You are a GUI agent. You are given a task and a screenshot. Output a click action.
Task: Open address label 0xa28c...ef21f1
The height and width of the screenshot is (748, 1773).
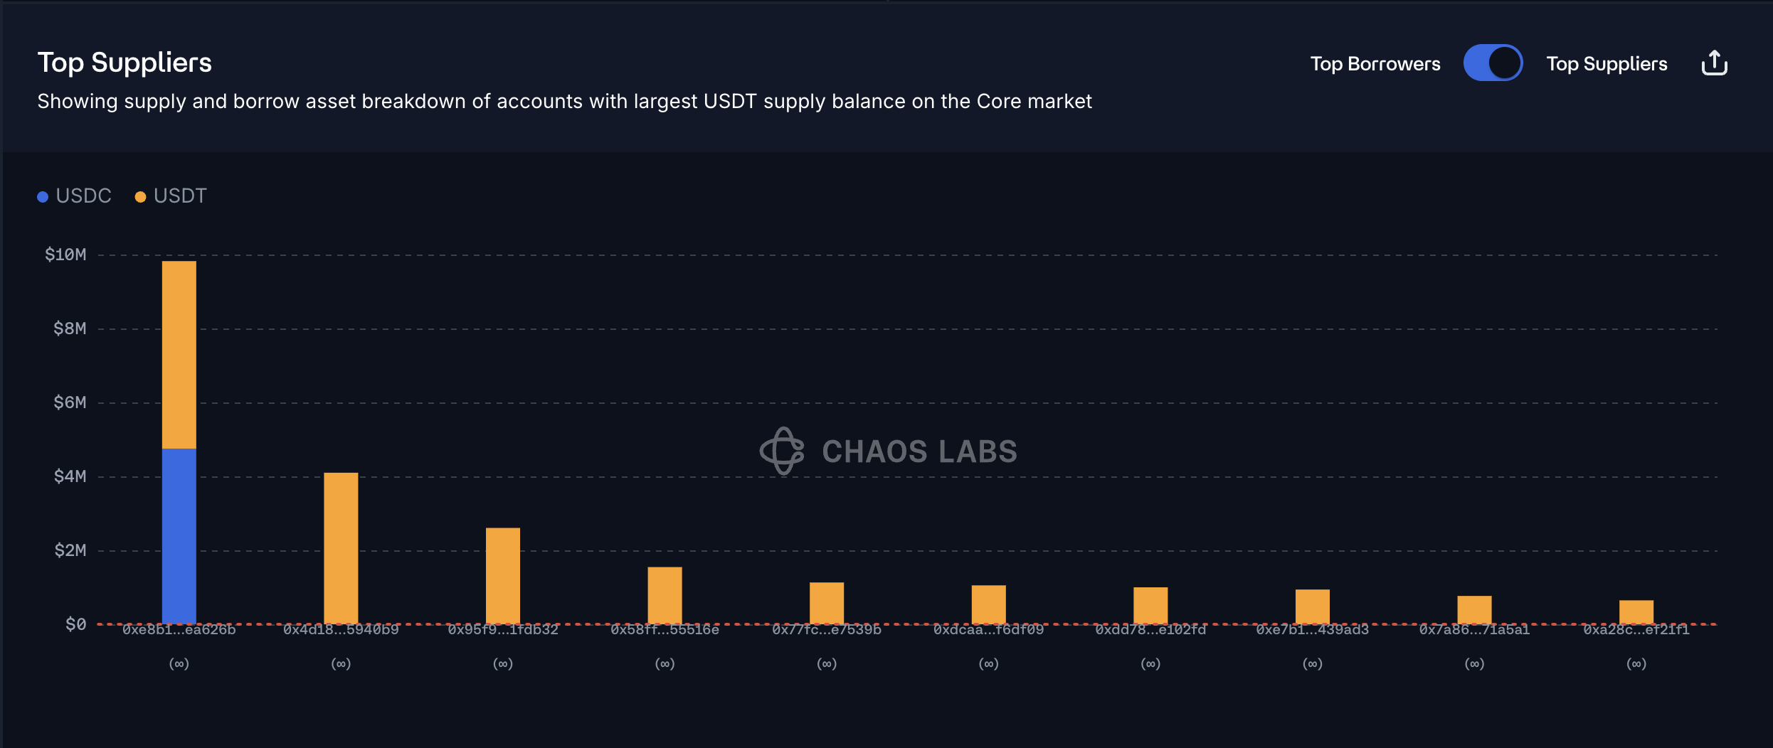1636,630
